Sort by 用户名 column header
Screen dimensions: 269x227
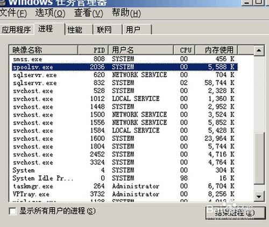coord(141,50)
